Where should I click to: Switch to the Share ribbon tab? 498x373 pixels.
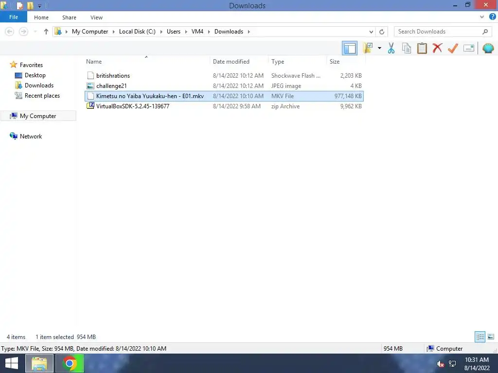[x=69, y=17]
